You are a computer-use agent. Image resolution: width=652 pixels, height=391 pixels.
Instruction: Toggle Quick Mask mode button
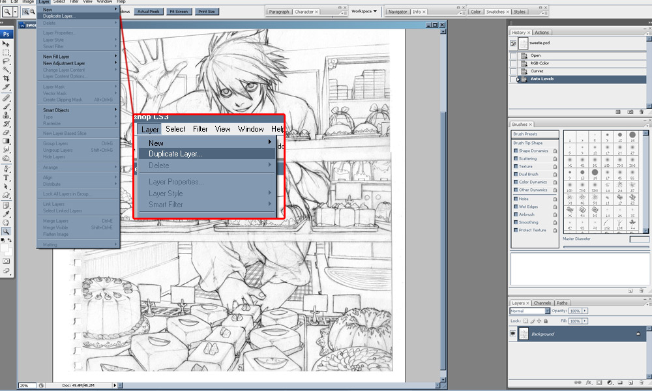[x=6, y=261]
